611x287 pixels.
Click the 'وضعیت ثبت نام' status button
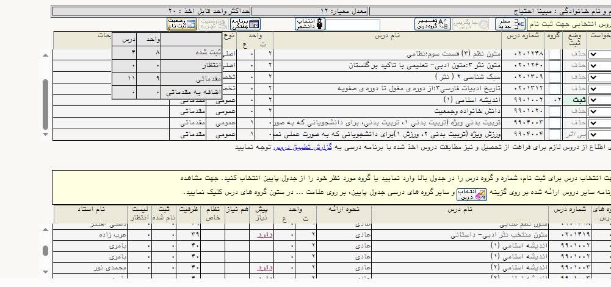click(x=181, y=24)
